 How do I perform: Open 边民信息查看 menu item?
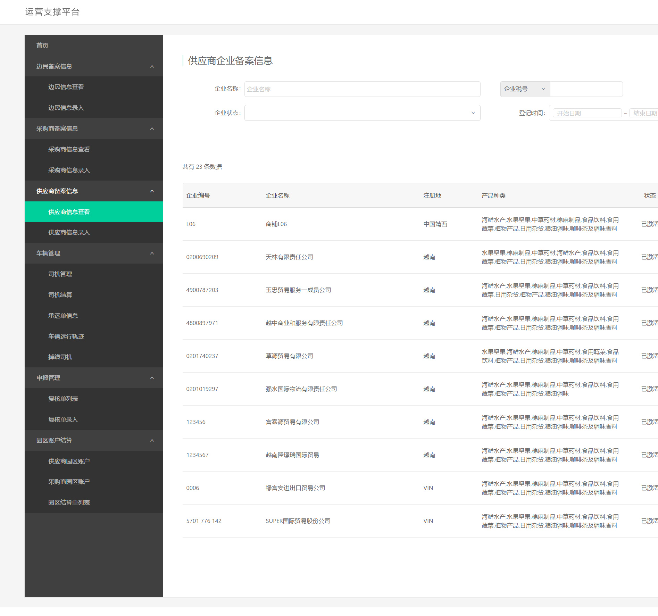[x=66, y=87]
